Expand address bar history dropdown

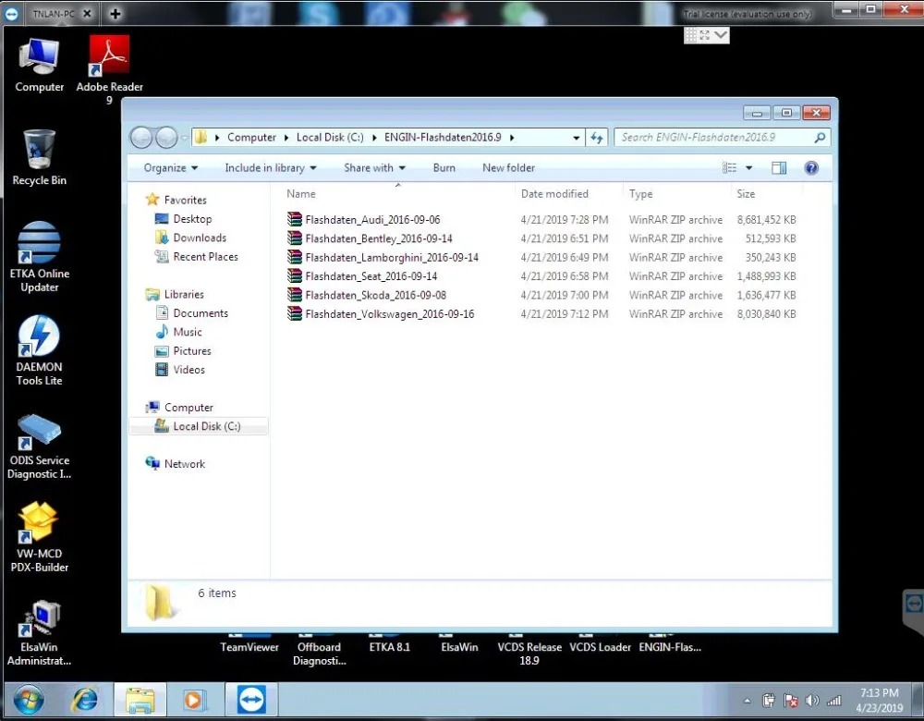click(x=576, y=138)
